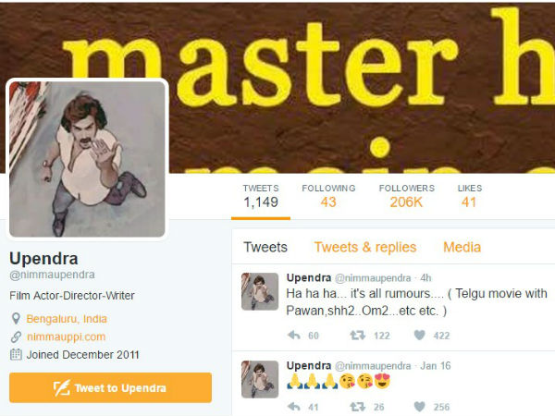Click the Bengaluru, India location link

click(x=67, y=319)
